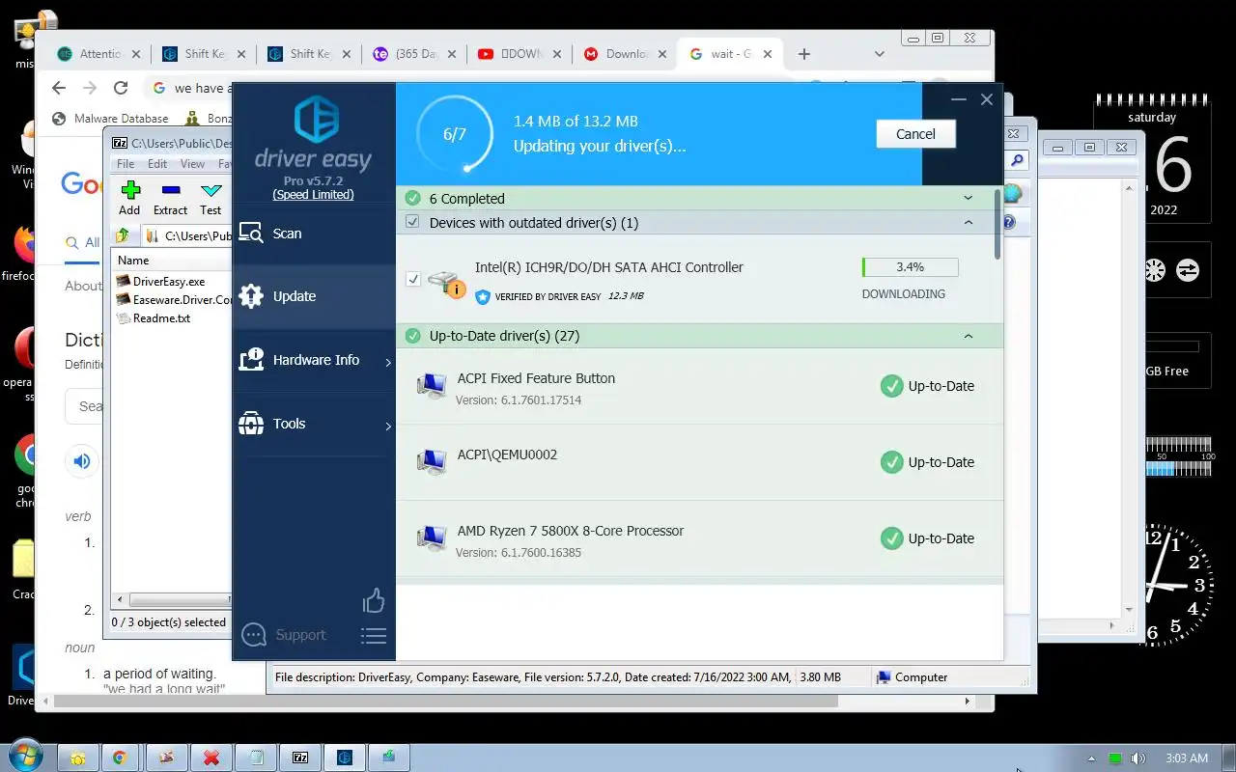Click the 3.4% download progress bar
Image resolution: width=1236 pixels, height=772 pixels.
click(x=910, y=267)
